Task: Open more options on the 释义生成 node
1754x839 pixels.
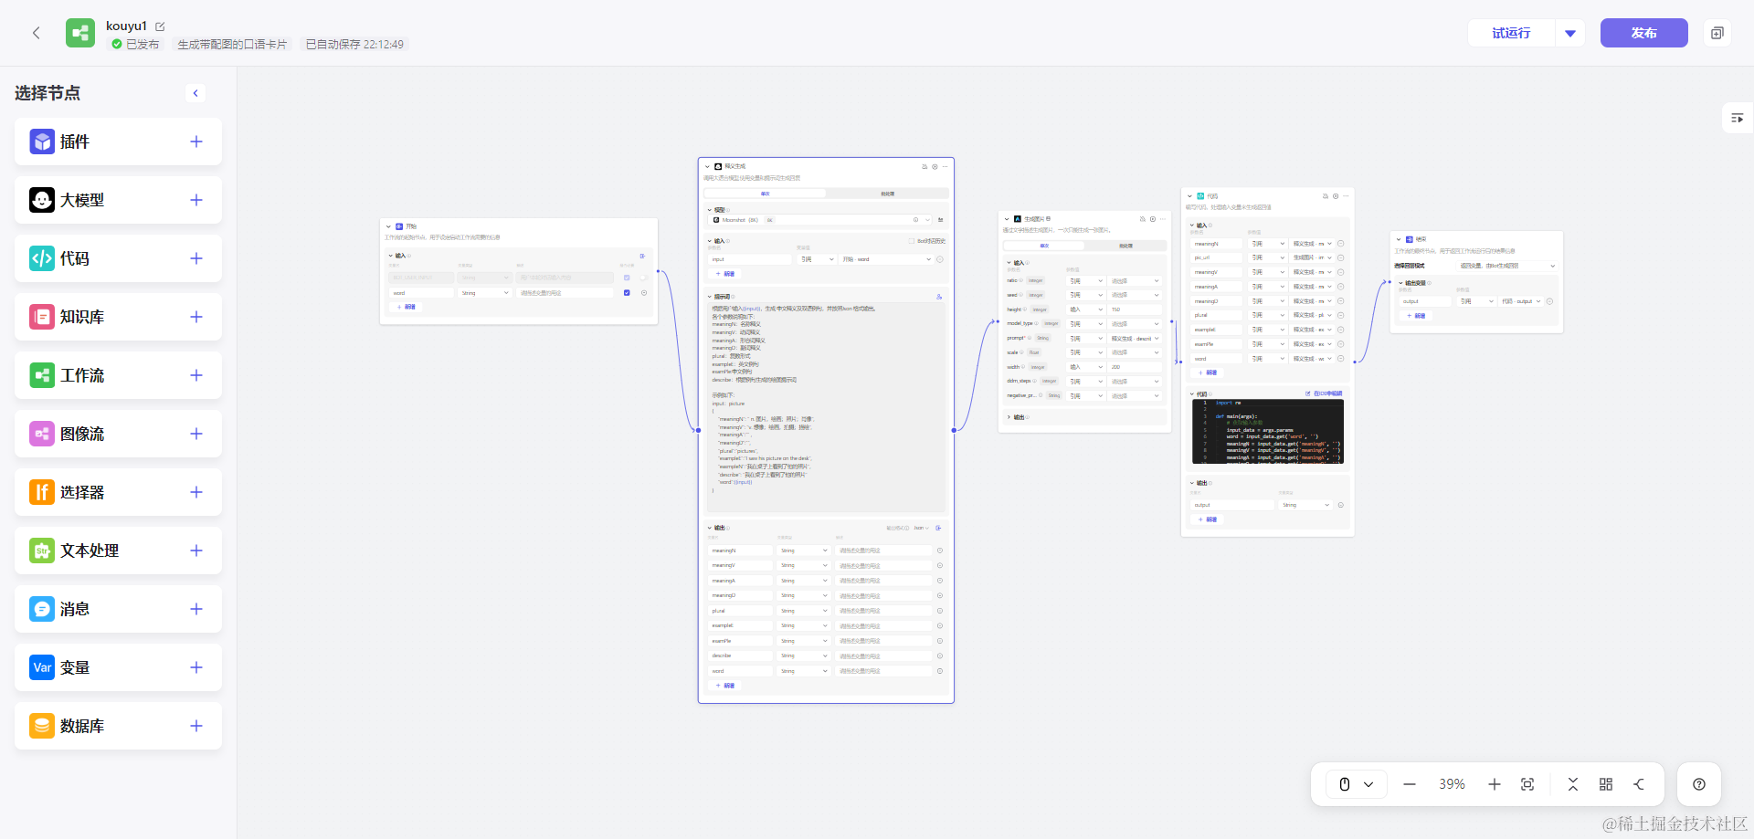Action: [x=945, y=166]
